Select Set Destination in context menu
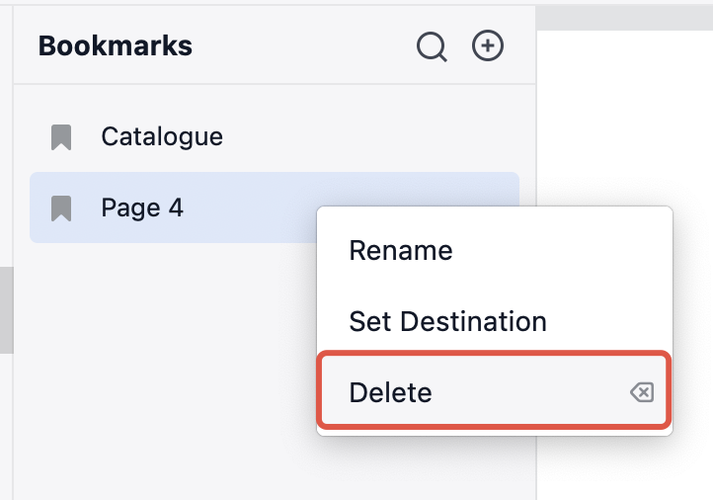 coord(447,321)
